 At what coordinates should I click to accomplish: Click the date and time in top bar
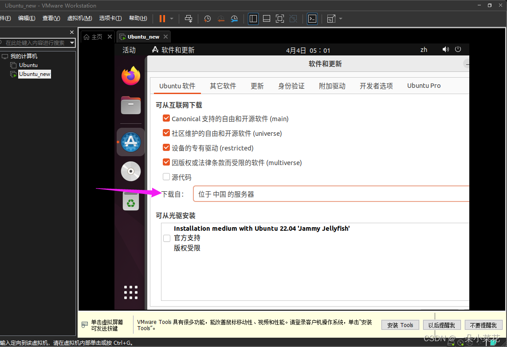(x=308, y=51)
